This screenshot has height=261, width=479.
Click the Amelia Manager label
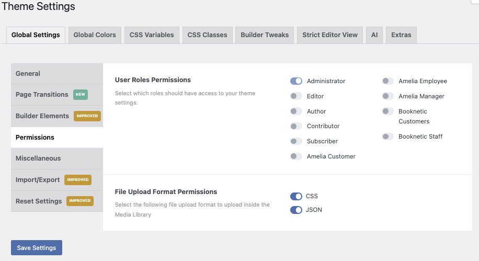[x=421, y=96]
